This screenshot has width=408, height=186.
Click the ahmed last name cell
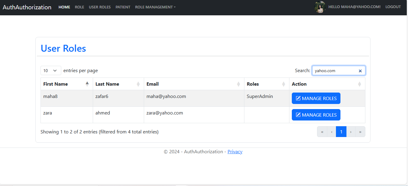point(118,115)
